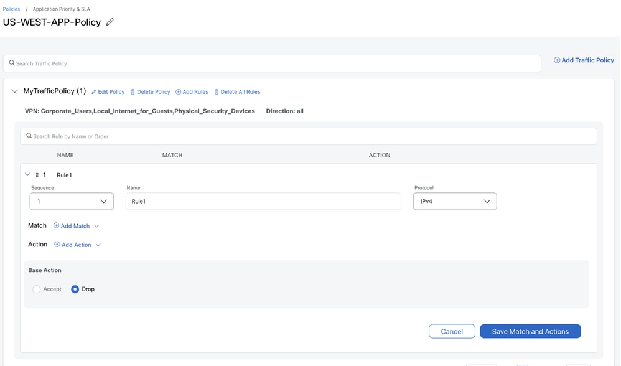Collapse the Rule1 row

(27, 174)
